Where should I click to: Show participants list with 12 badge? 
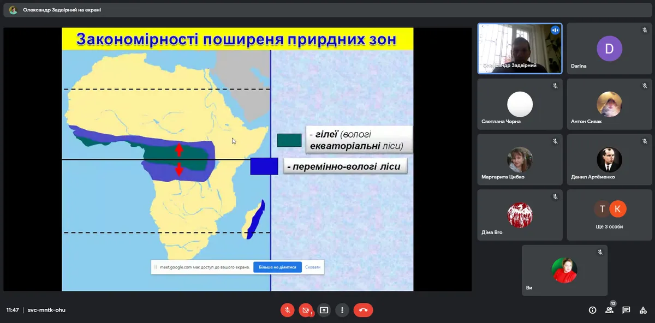pyautogui.click(x=609, y=309)
